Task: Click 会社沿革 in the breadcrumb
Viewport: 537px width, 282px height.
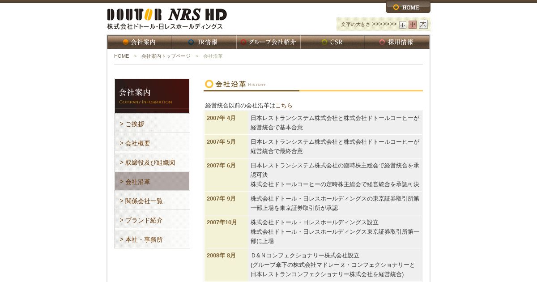Action: click(213, 56)
